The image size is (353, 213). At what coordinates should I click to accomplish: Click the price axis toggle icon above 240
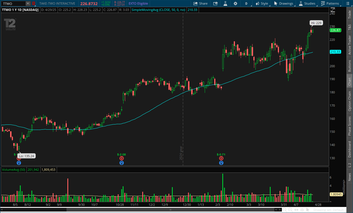[x=333, y=10]
